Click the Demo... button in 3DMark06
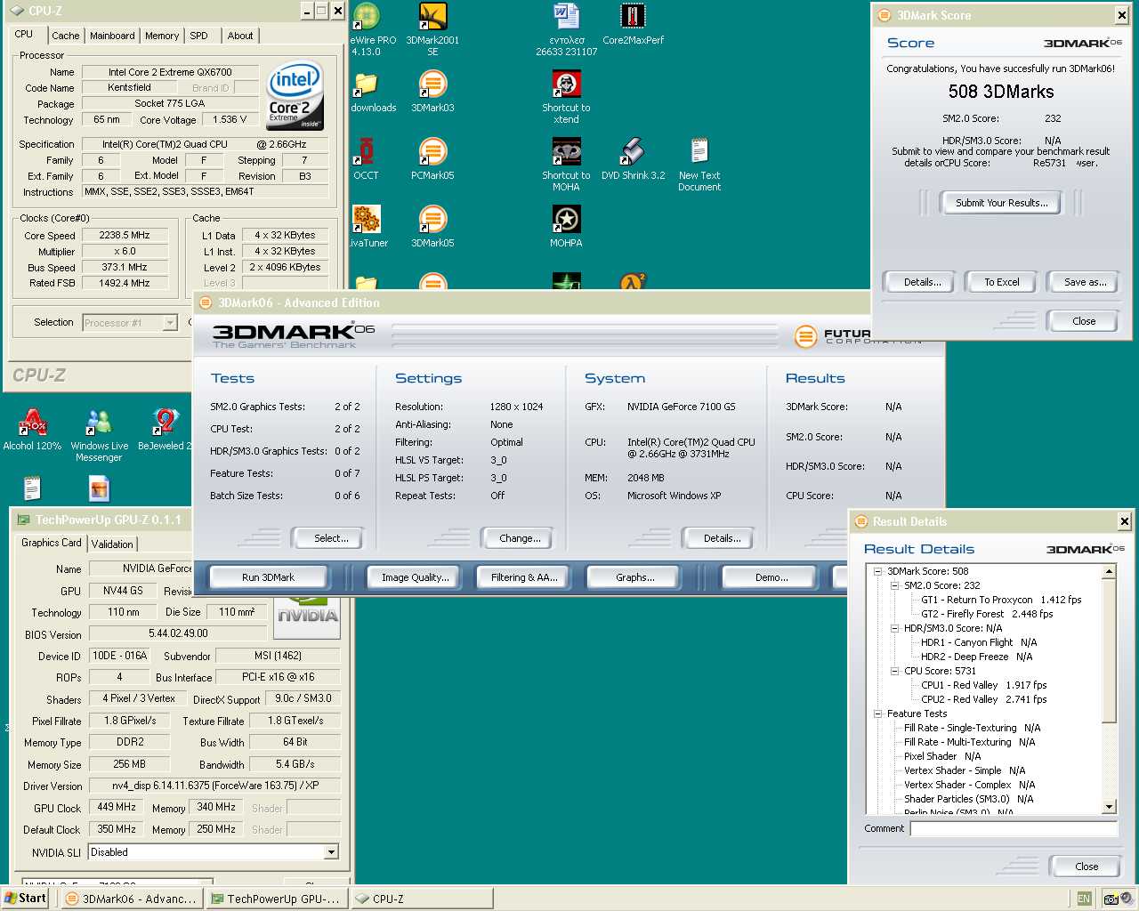Screen dimensions: 1139x911 click(771, 577)
